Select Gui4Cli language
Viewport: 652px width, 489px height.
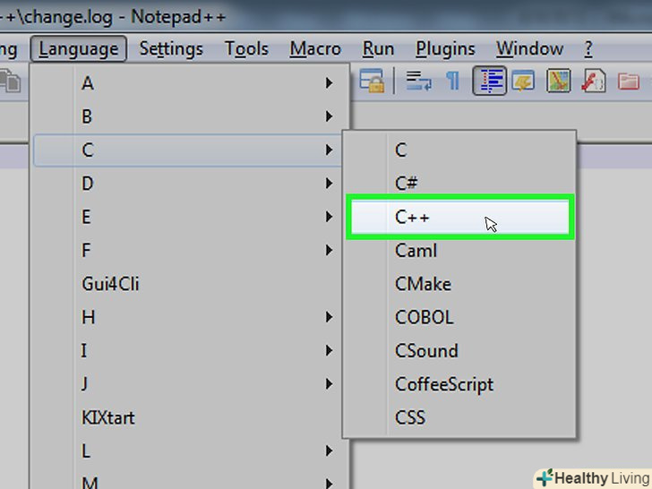[x=188, y=284]
